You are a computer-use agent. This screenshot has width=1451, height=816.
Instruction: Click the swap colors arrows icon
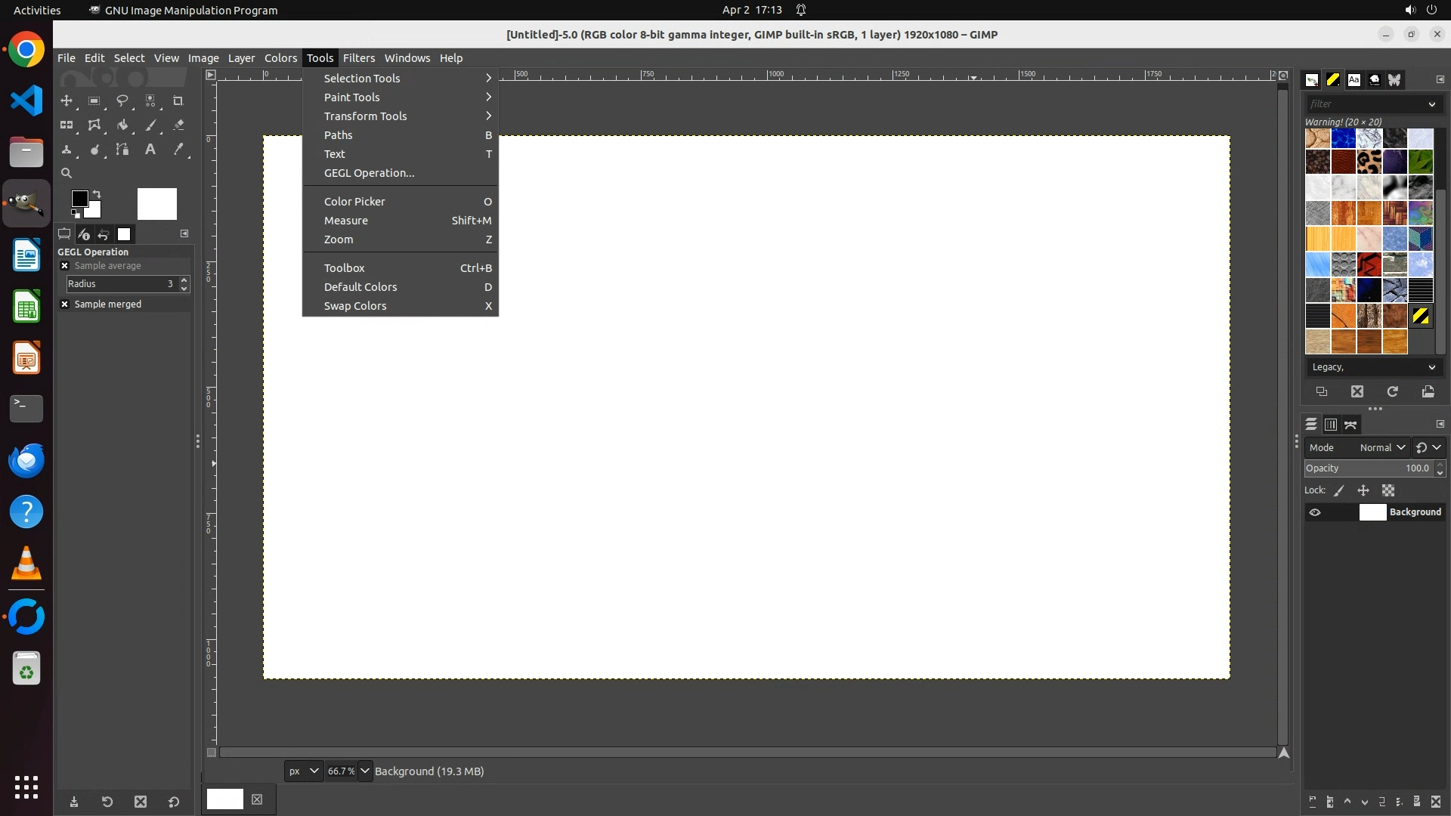click(97, 194)
